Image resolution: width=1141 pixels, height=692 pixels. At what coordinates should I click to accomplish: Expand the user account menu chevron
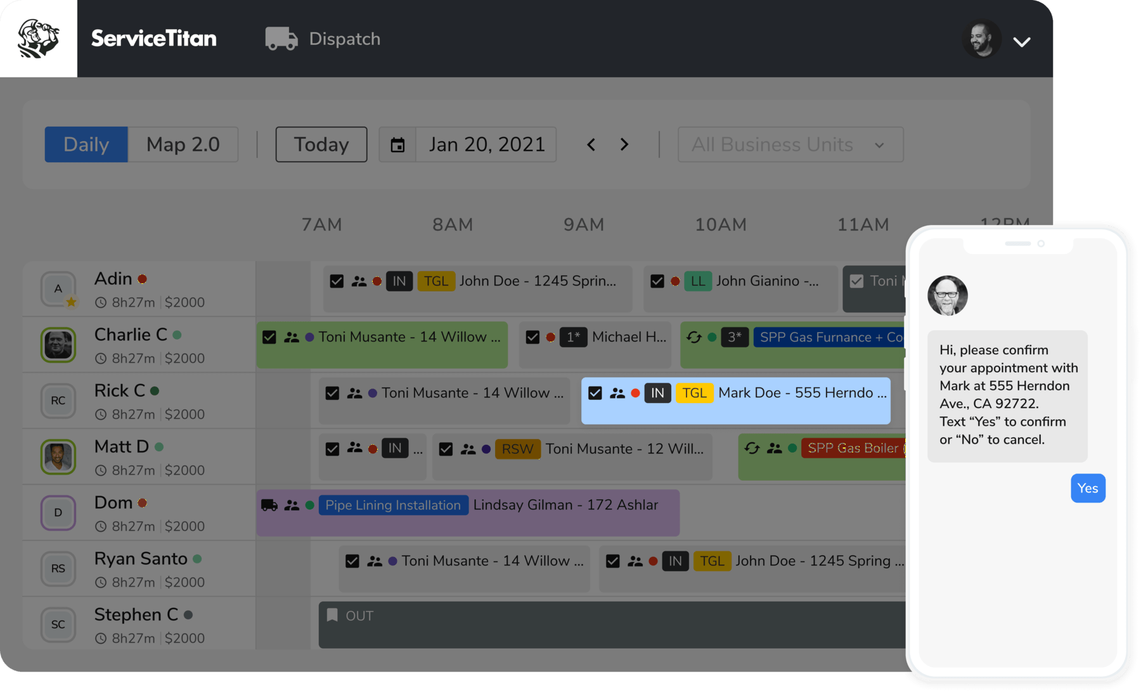coord(1021,42)
